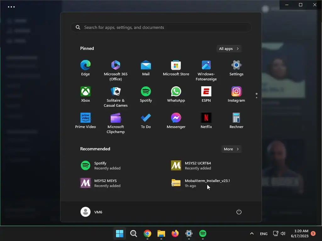Image resolution: width=322 pixels, height=241 pixels.
Task: Launch Messenger app
Action: tap(176, 121)
